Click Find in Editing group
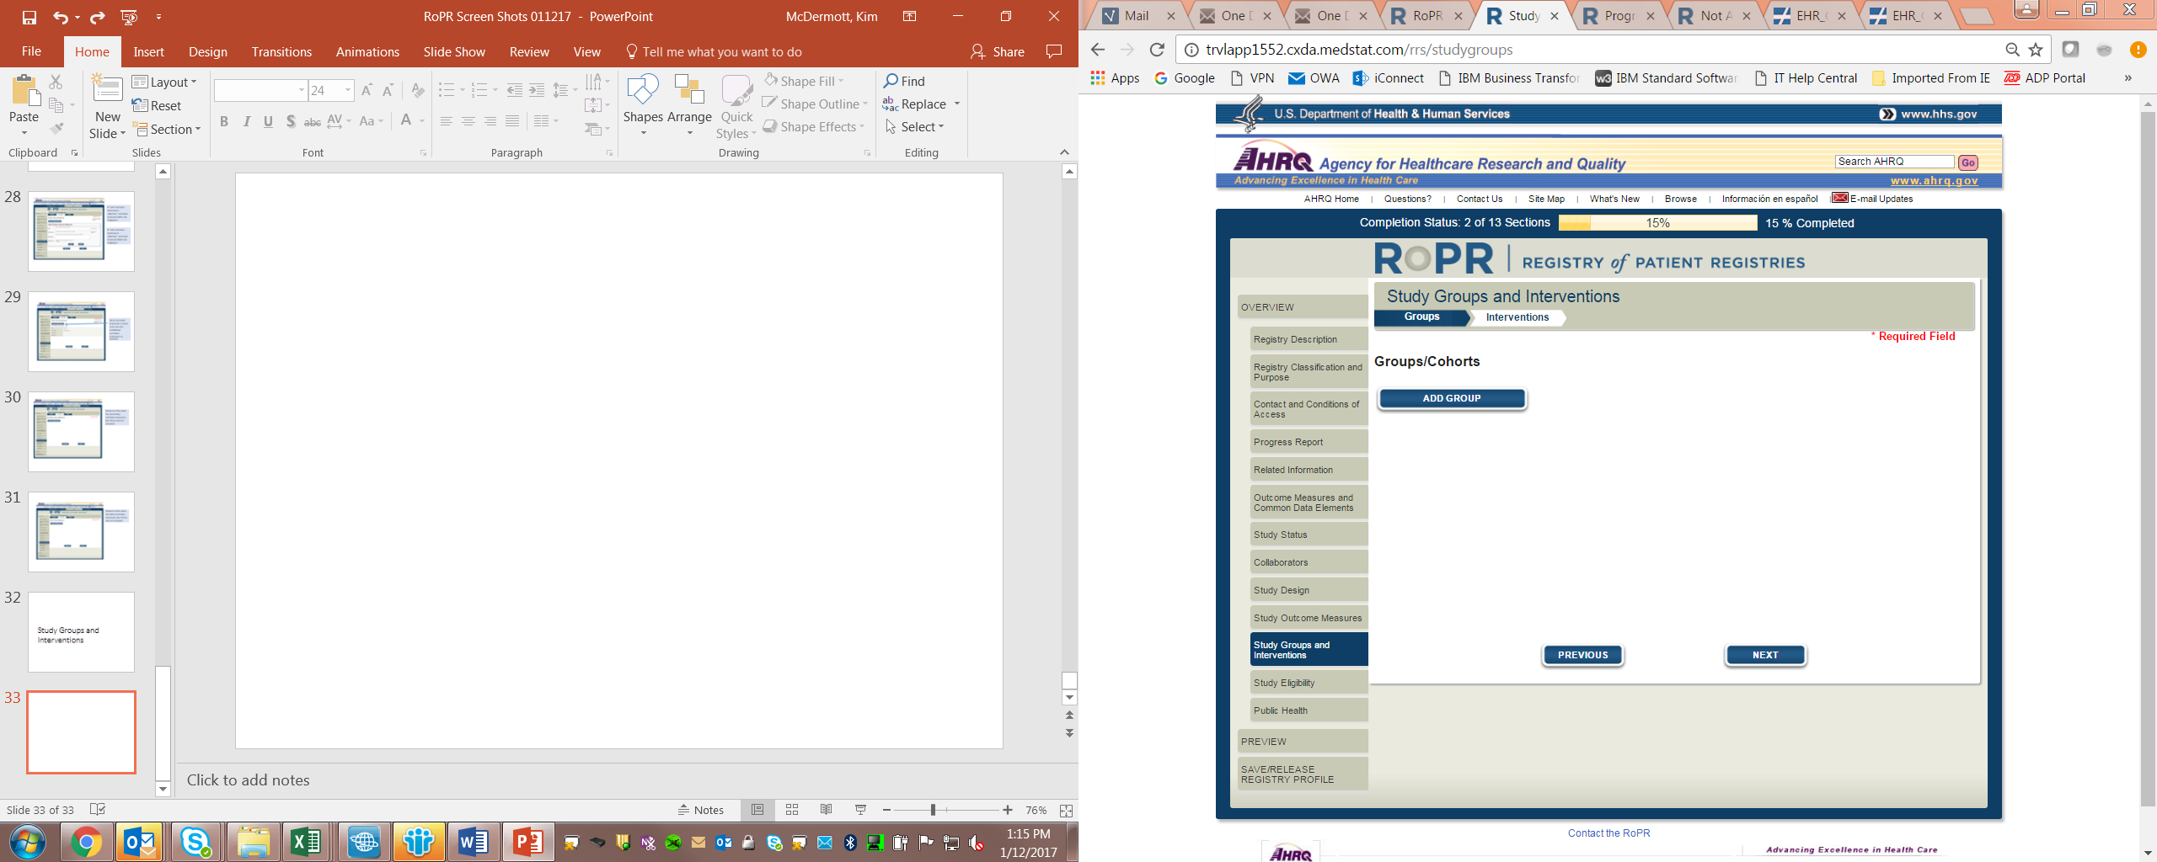 pos(904,81)
